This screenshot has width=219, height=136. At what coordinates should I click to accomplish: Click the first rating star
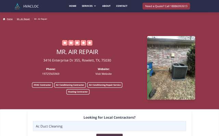[65, 43]
